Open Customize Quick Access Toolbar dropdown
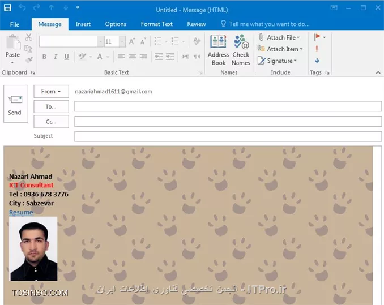The image size is (384, 305). point(78,7)
